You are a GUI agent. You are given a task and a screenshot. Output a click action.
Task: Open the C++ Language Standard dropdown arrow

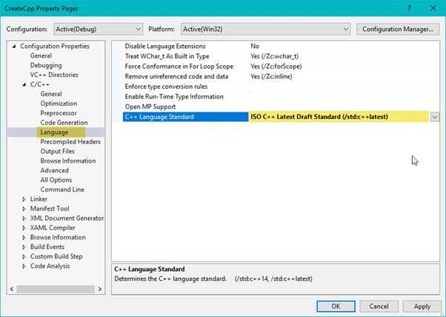pos(435,117)
